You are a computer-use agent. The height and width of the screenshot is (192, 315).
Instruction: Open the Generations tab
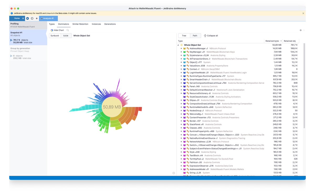(110, 24)
